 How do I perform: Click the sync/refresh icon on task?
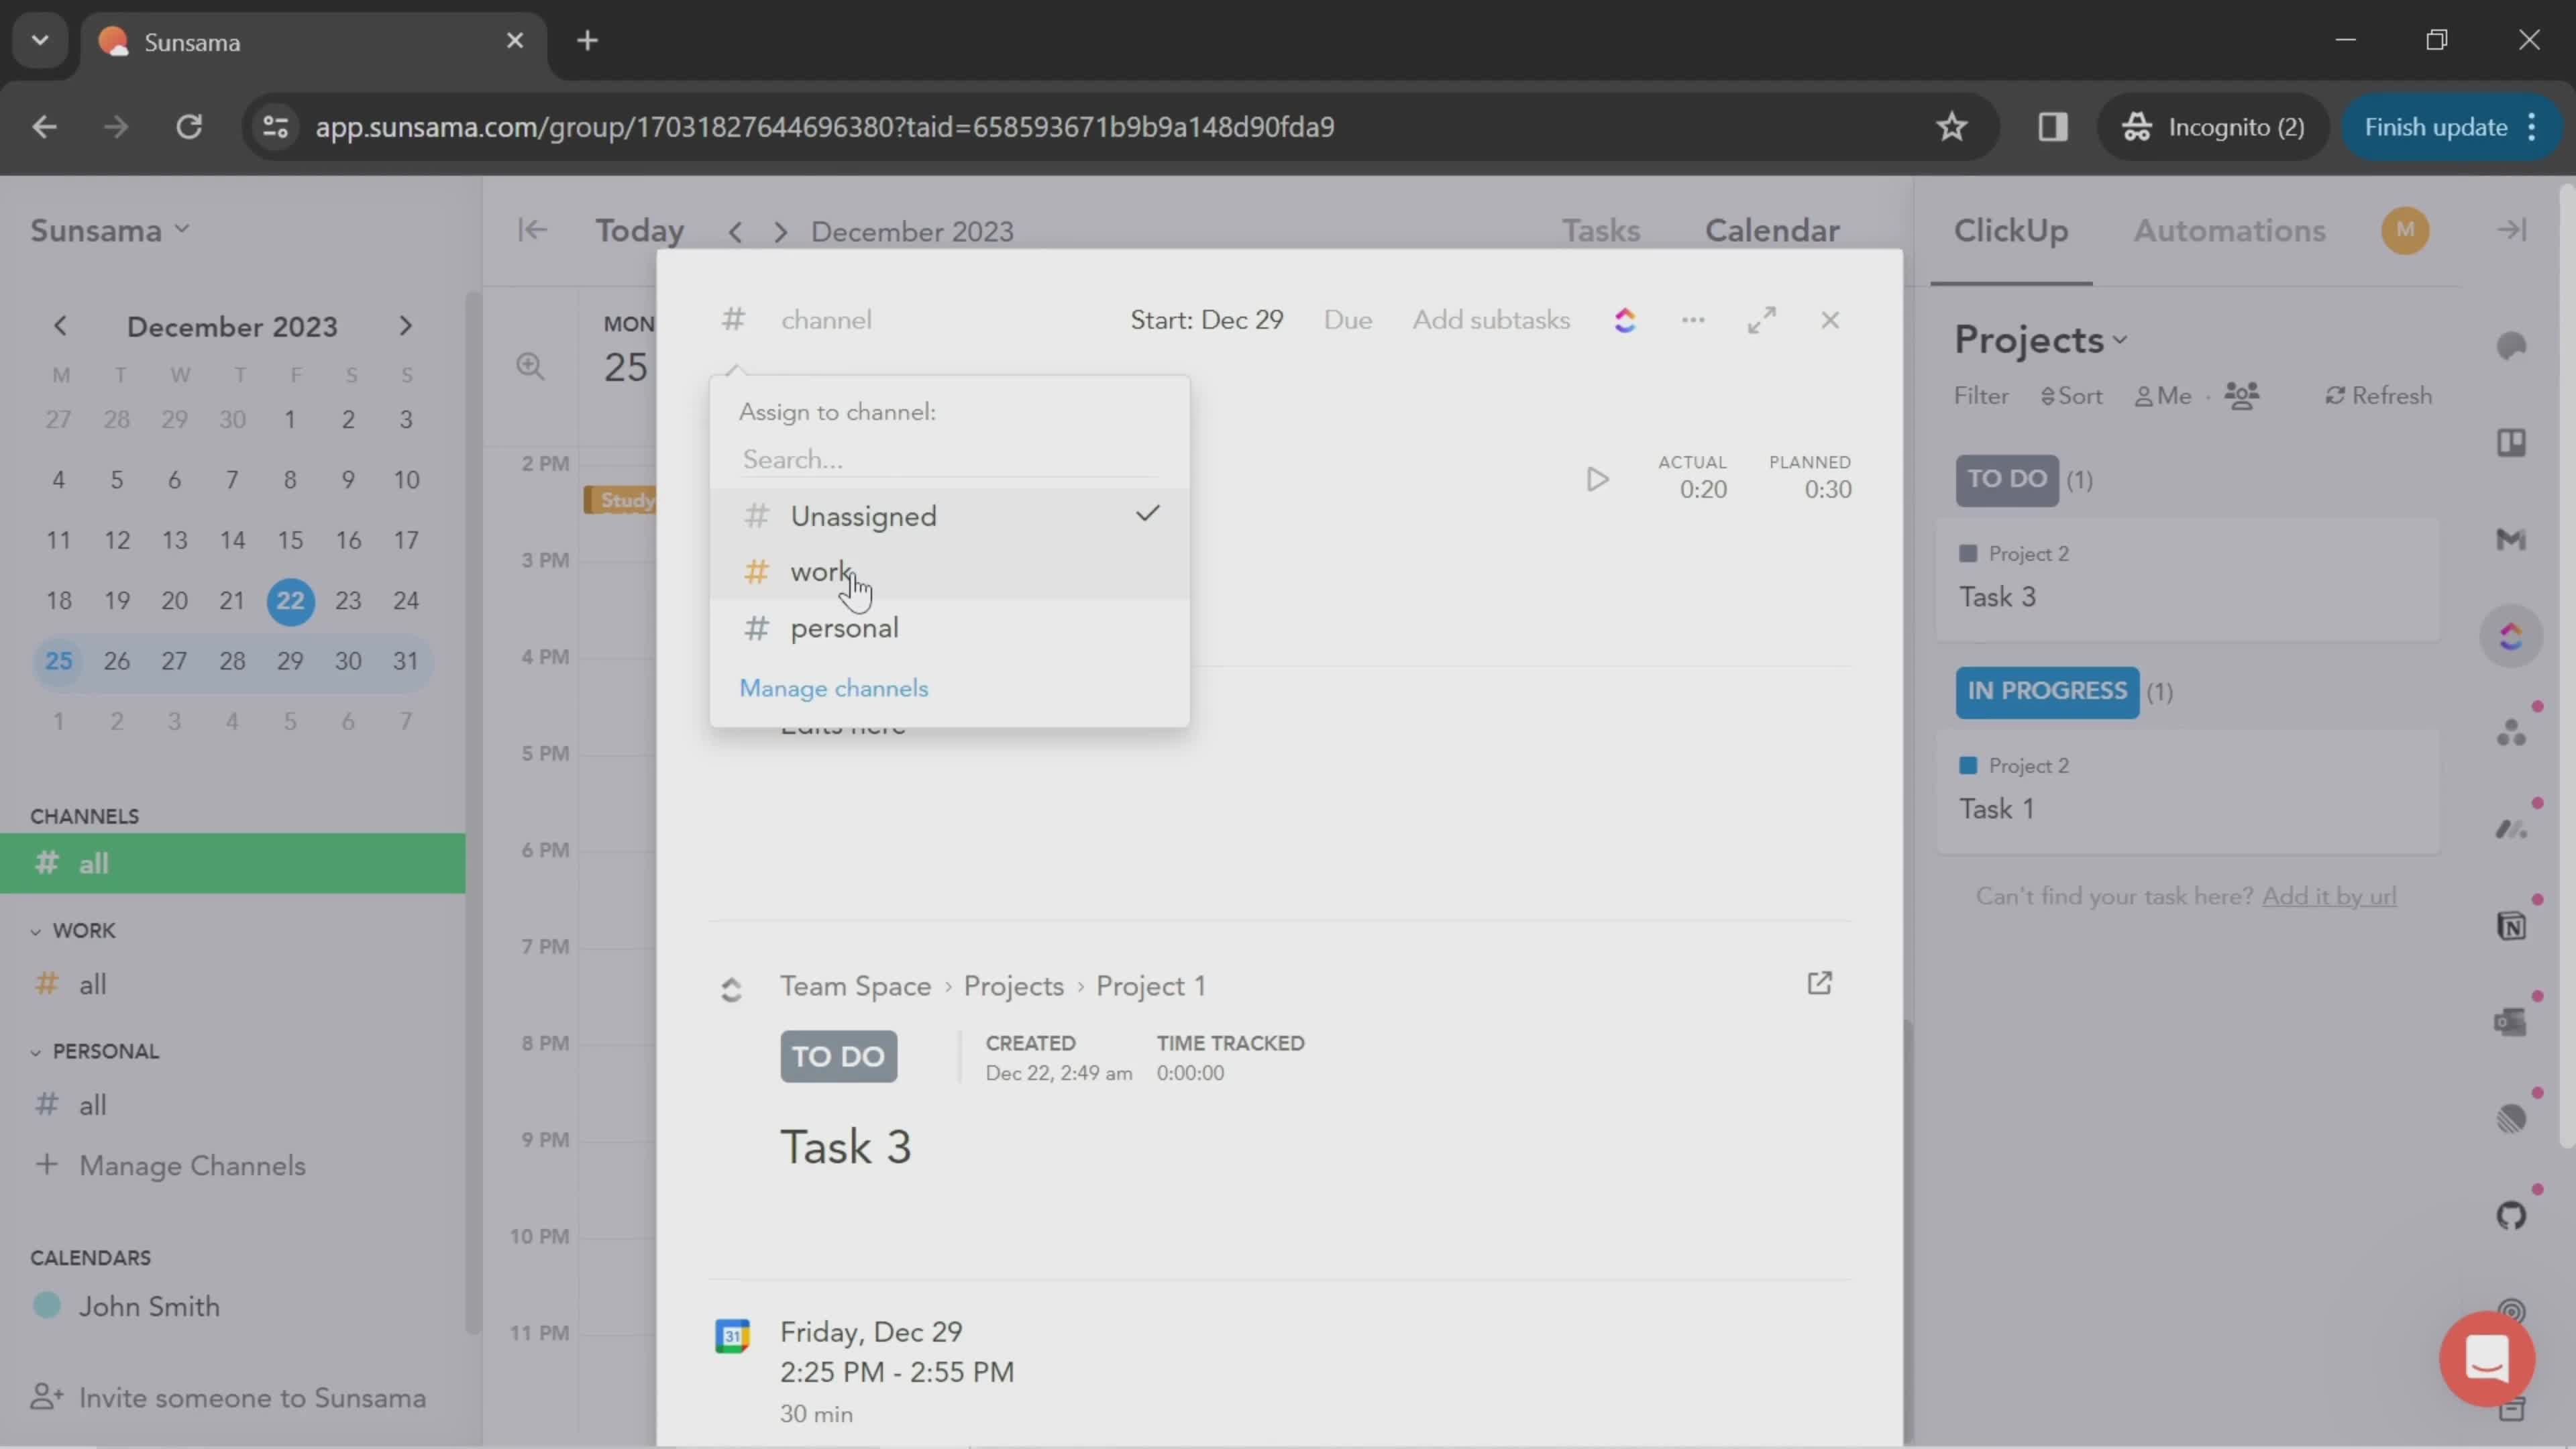pyautogui.click(x=1624, y=320)
